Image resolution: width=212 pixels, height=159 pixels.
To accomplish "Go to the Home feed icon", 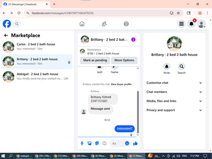I will (82, 24).
